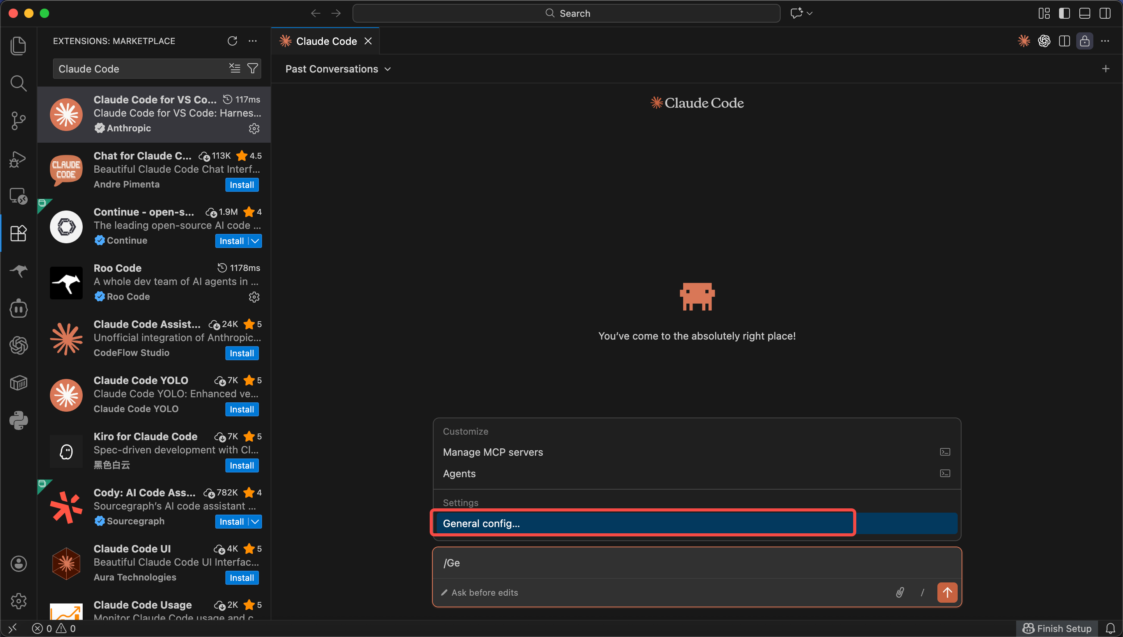1123x637 pixels.
Task: Open Source Control view
Action: pyautogui.click(x=18, y=121)
